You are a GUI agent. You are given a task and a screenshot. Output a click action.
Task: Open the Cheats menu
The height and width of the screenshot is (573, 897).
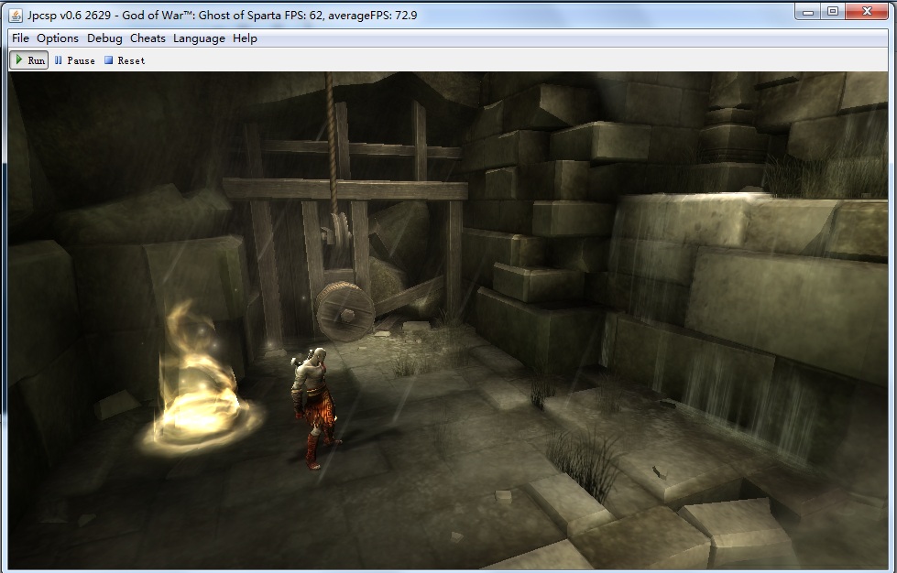pyautogui.click(x=147, y=38)
